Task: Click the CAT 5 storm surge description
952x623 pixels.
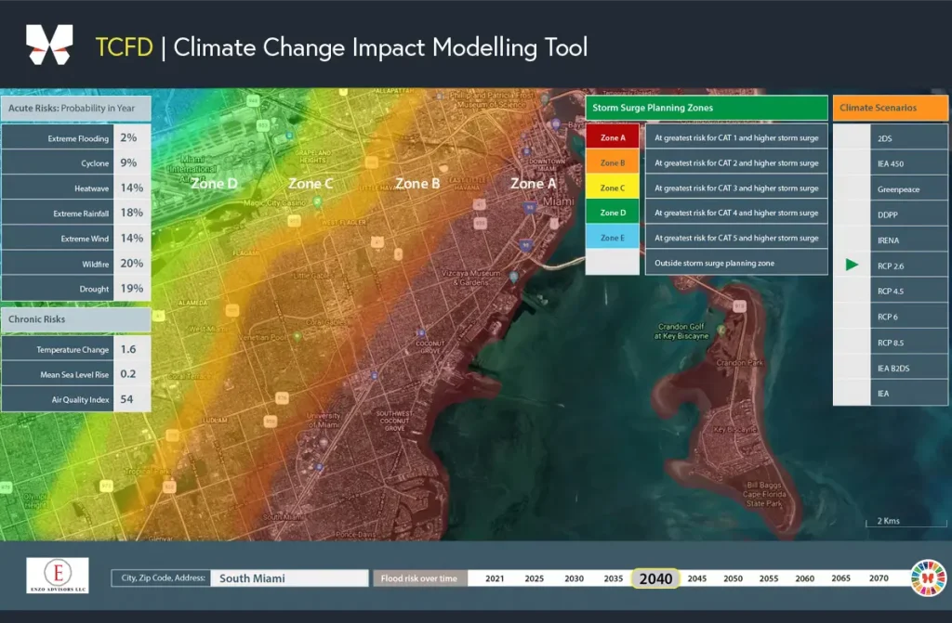Action: (736, 238)
